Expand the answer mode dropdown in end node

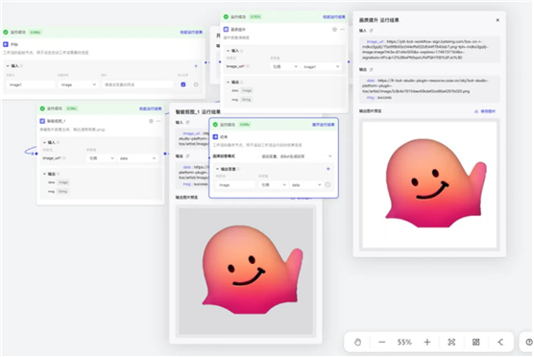[296, 156]
